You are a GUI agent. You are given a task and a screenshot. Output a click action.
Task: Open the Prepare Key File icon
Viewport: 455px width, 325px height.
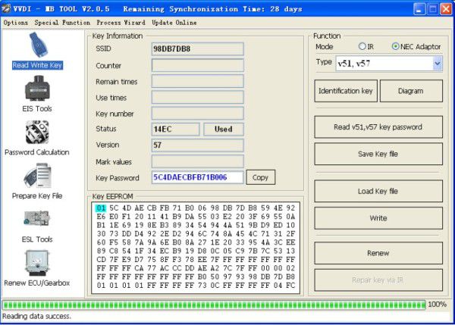(x=37, y=176)
